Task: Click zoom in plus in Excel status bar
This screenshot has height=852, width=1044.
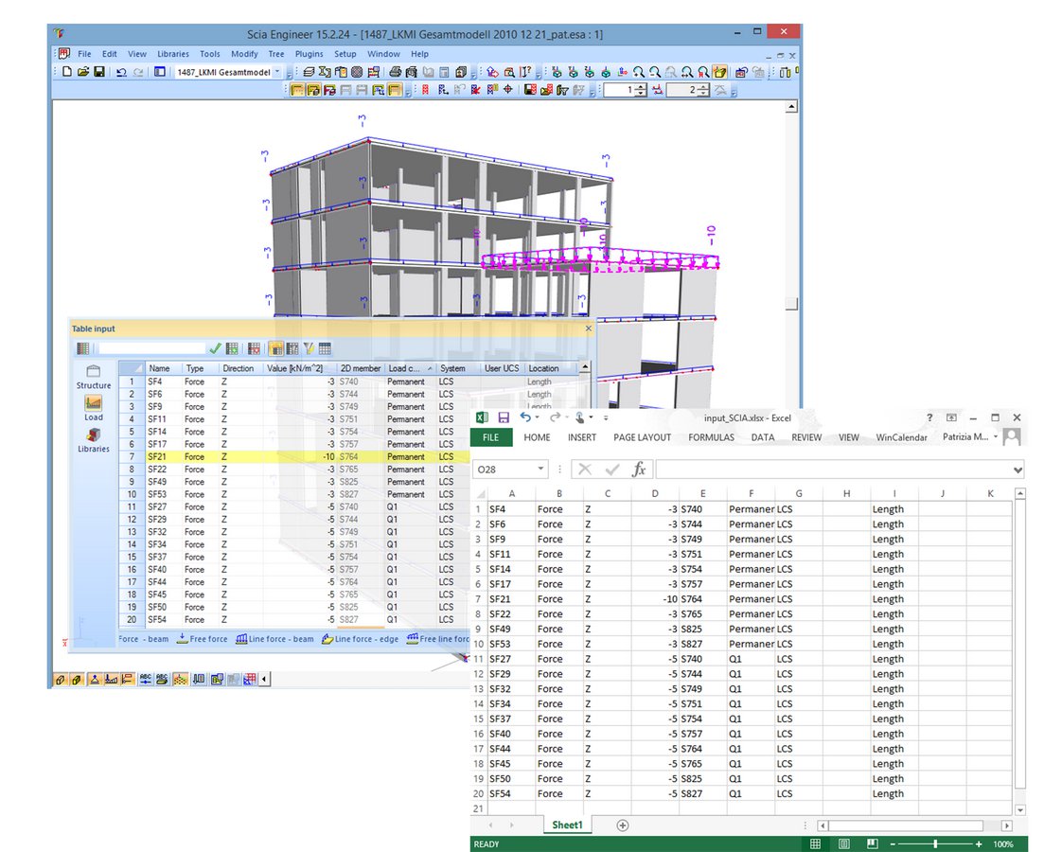Action: click(x=979, y=844)
